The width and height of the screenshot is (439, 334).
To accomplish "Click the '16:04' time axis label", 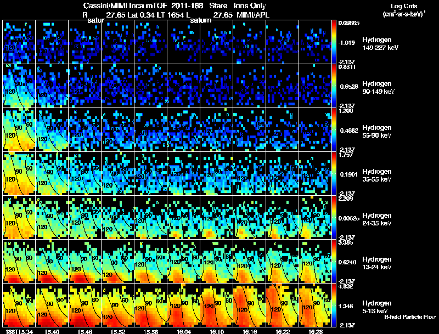I will point(184,331).
